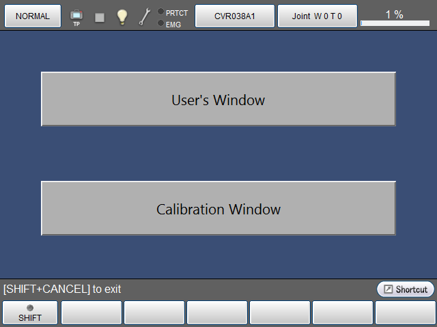The width and height of the screenshot is (437, 327).
Task: Click the teach pendant TP icon
Action: 76,16
